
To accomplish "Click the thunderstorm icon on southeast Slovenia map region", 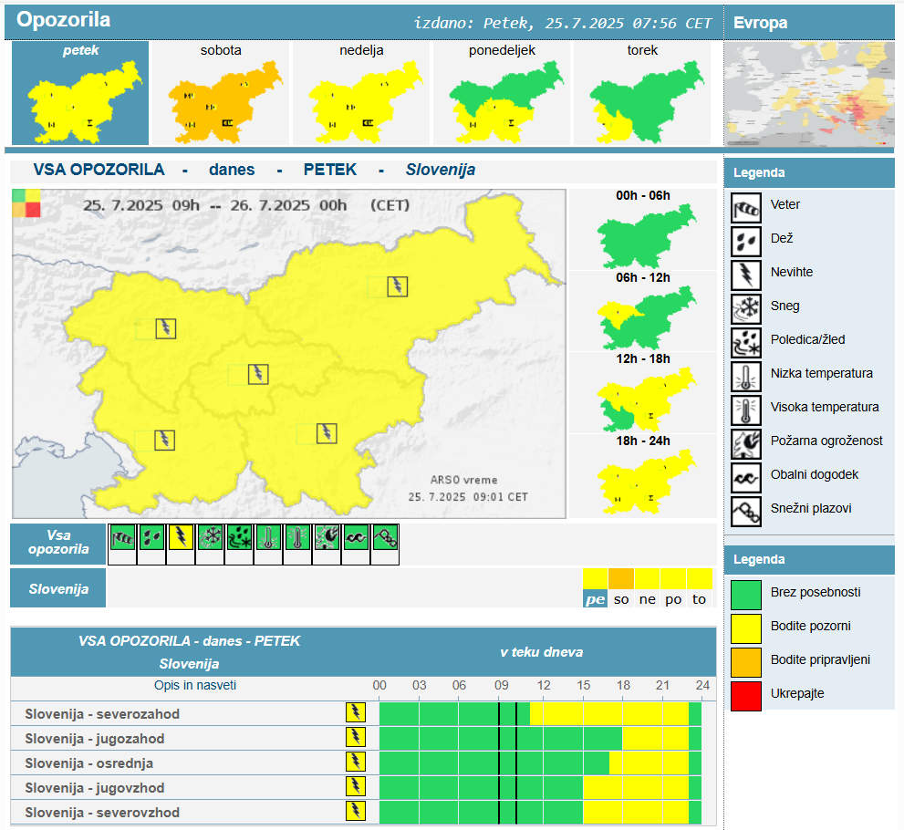I will [x=327, y=433].
